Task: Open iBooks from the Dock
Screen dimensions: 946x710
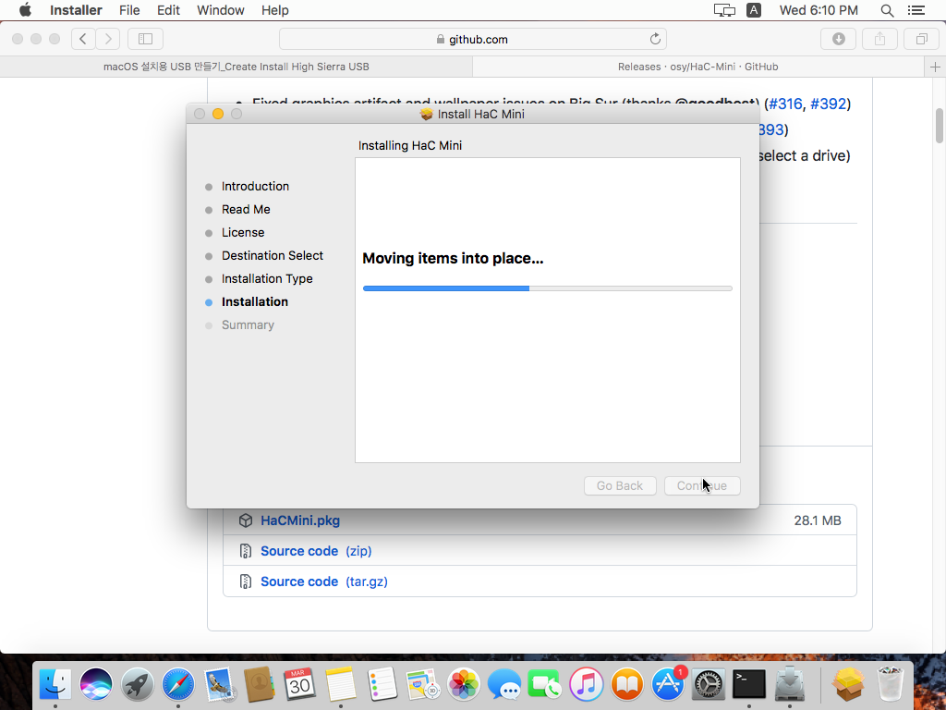Action: click(x=627, y=685)
